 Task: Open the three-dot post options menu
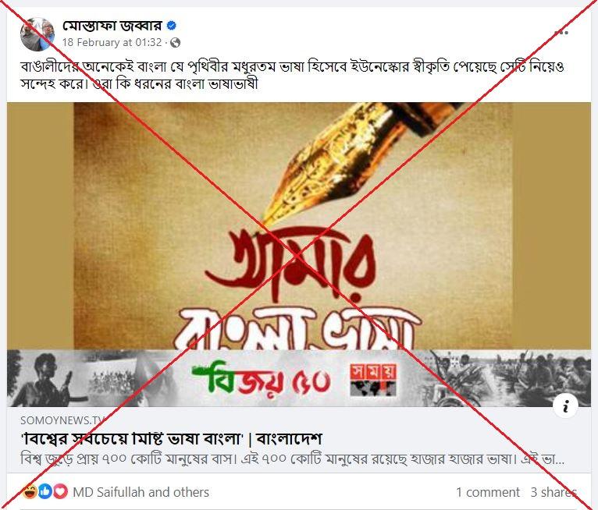pos(561,33)
